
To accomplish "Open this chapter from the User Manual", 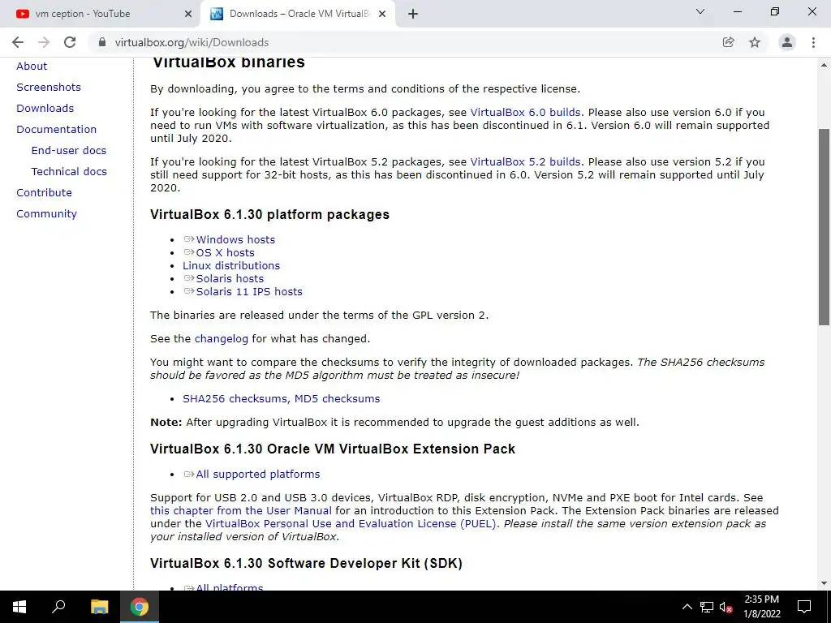I will pyautogui.click(x=240, y=511).
